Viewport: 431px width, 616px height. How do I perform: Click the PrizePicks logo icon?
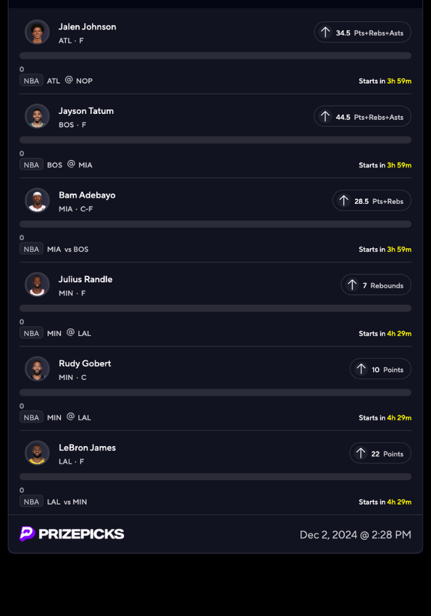point(27,534)
